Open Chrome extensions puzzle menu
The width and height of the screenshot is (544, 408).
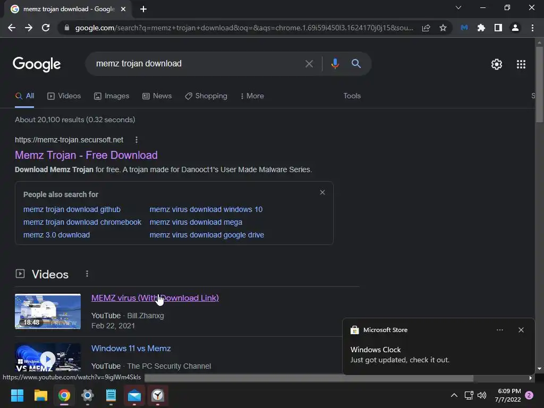coord(481,28)
